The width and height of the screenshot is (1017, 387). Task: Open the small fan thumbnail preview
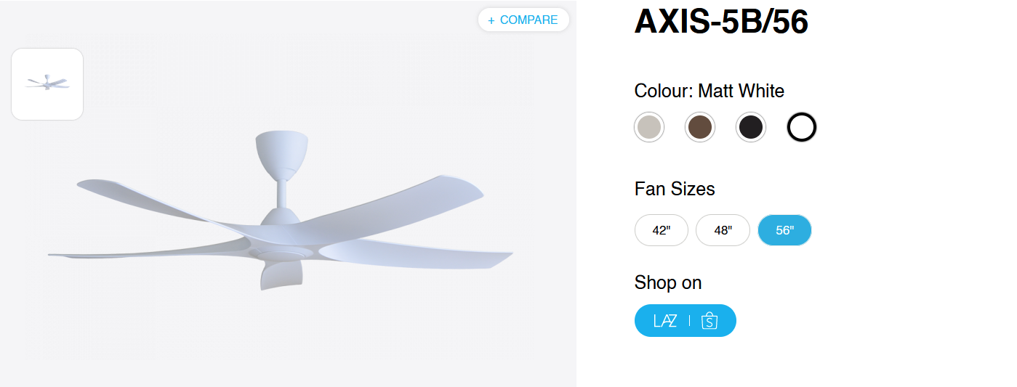point(47,84)
